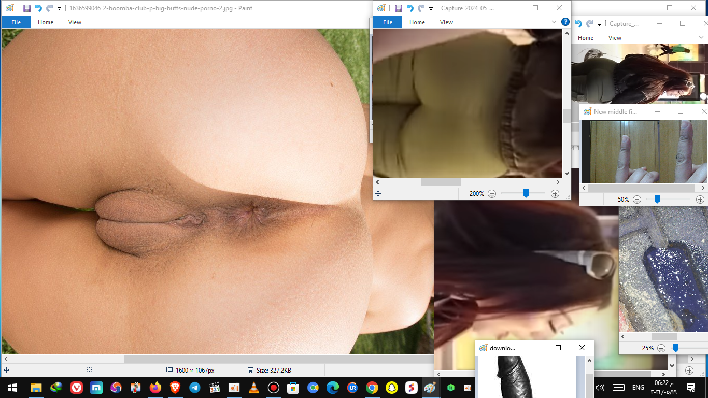This screenshot has width=708, height=398.
Task: Click Save icon in the Capture_2024_05 Paint window
Action: [398, 8]
